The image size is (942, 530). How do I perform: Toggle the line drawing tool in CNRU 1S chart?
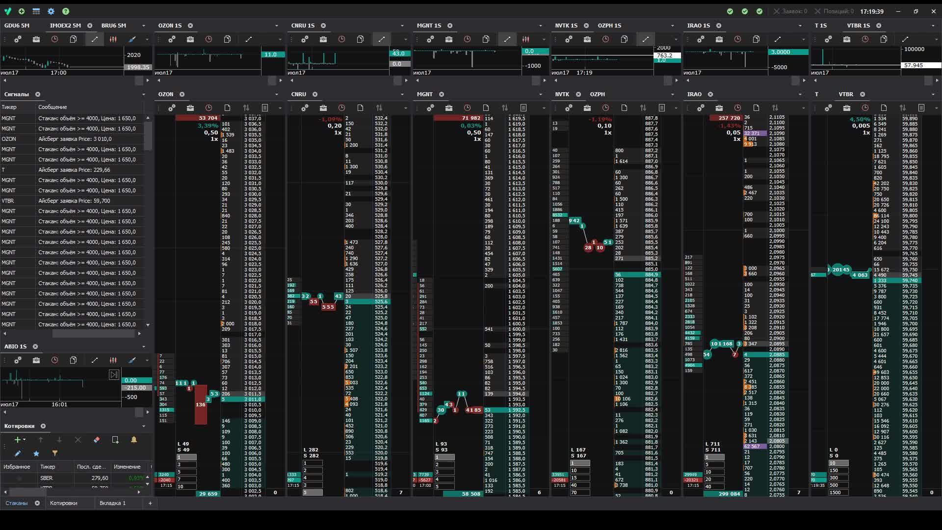click(382, 39)
